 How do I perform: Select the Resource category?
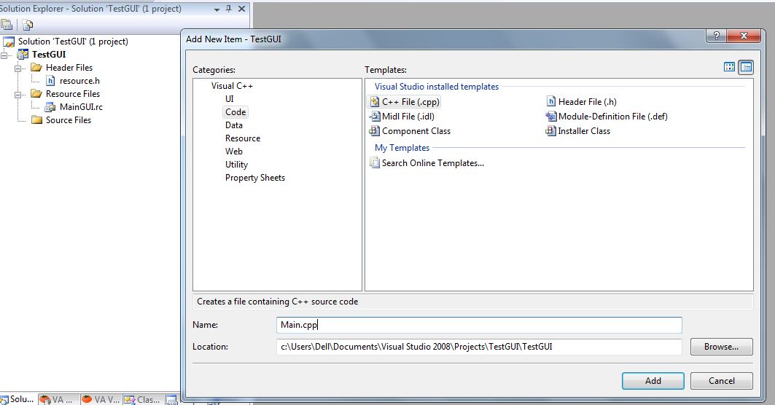click(x=243, y=138)
